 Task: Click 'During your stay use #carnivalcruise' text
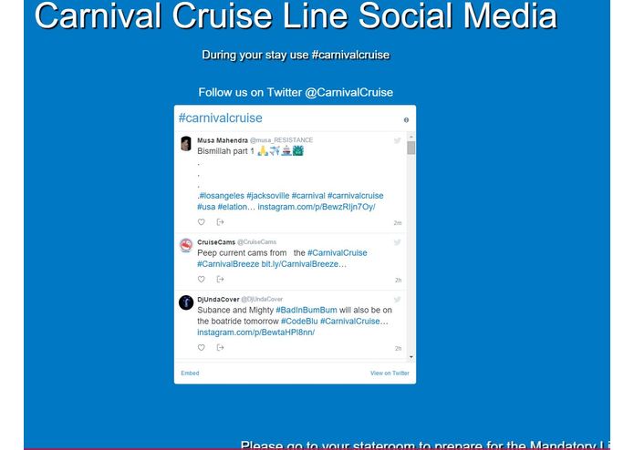296,55
